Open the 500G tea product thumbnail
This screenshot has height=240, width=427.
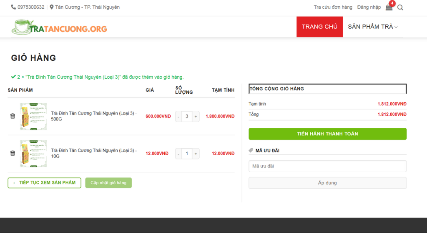(x=33, y=117)
